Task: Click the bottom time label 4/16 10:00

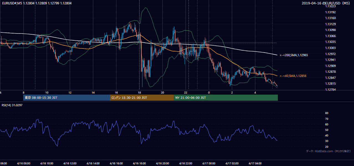Action: click(x=47, y=163)
